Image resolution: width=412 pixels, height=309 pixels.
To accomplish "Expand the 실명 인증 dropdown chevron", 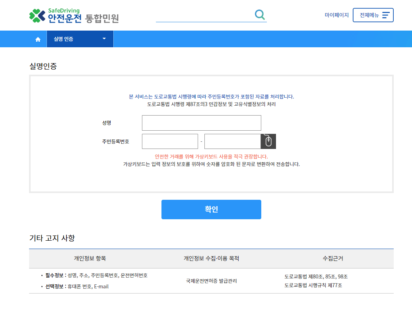I will coord(104,39).
